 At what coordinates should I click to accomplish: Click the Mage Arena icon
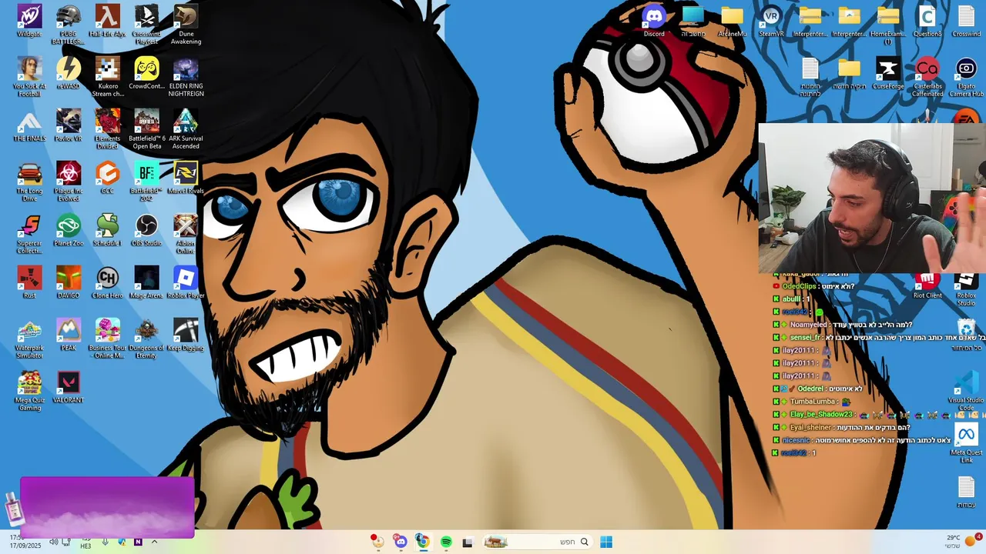[x=146, y=282]
